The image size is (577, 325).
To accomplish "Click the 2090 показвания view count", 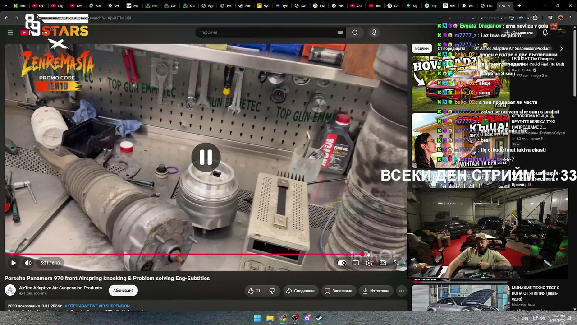I will coord(23,306).
